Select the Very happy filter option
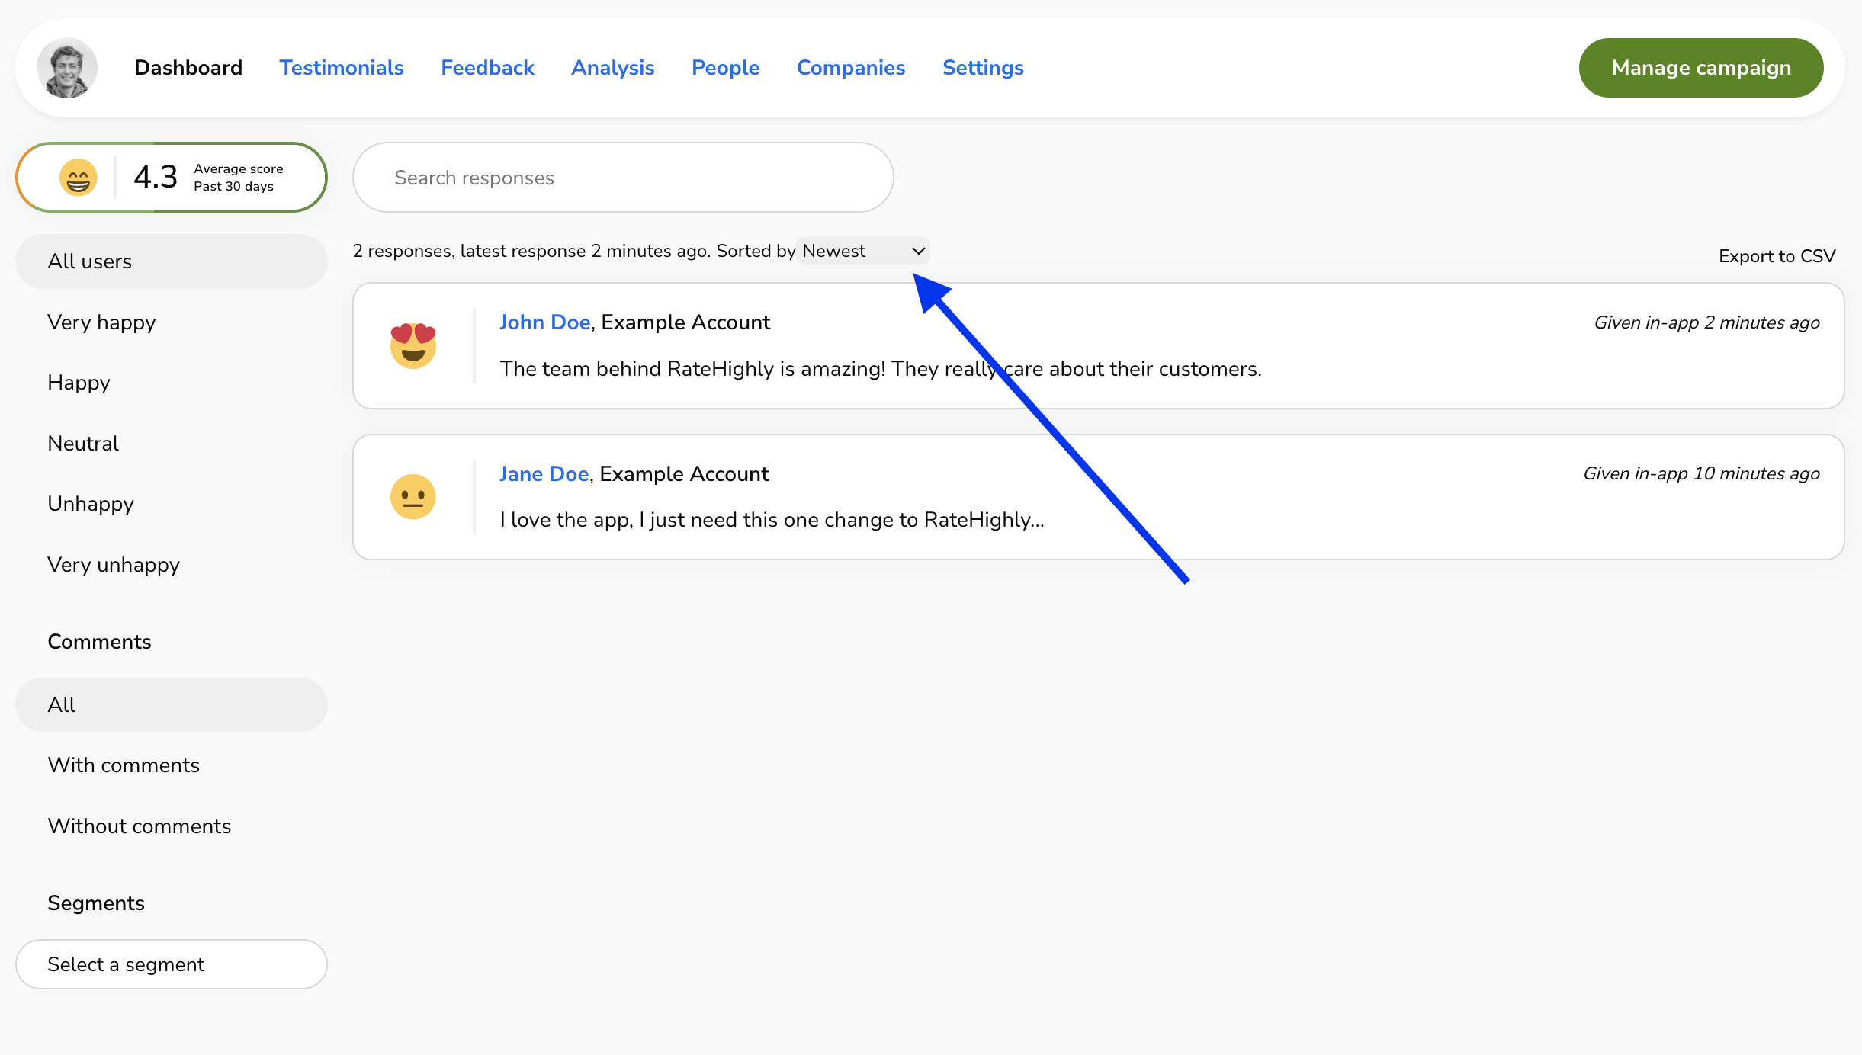Viewport: 1862px width, 1055px height. coord(101,322)
